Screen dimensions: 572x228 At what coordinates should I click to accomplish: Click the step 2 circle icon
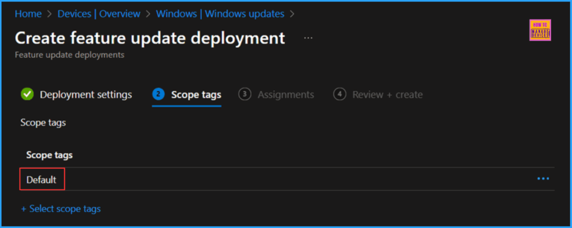pyautogui.click(x=159, y=94)
